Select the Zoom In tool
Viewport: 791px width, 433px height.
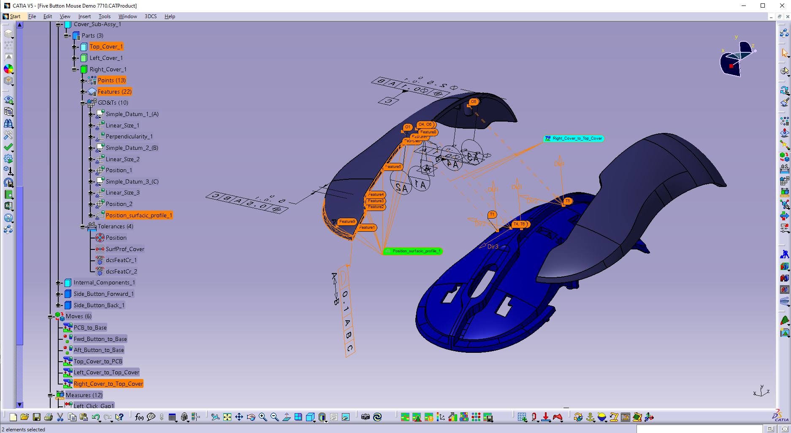pos(263,417)
